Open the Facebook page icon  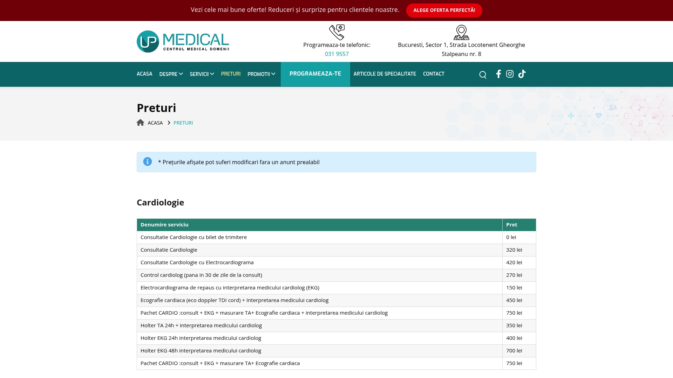498,74
